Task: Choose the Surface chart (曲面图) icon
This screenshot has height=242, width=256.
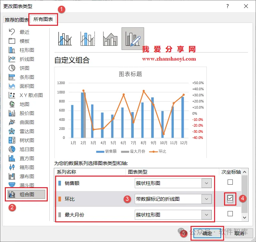Action: [x=12, y=122]
